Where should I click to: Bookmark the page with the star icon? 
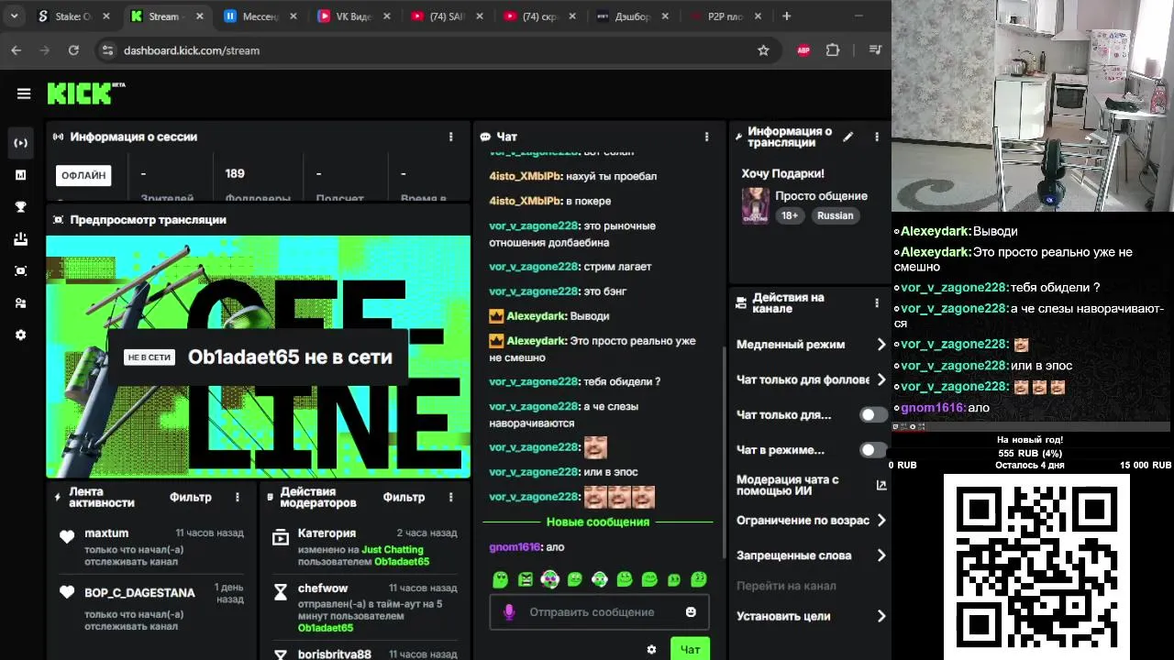tap(763, 50)
